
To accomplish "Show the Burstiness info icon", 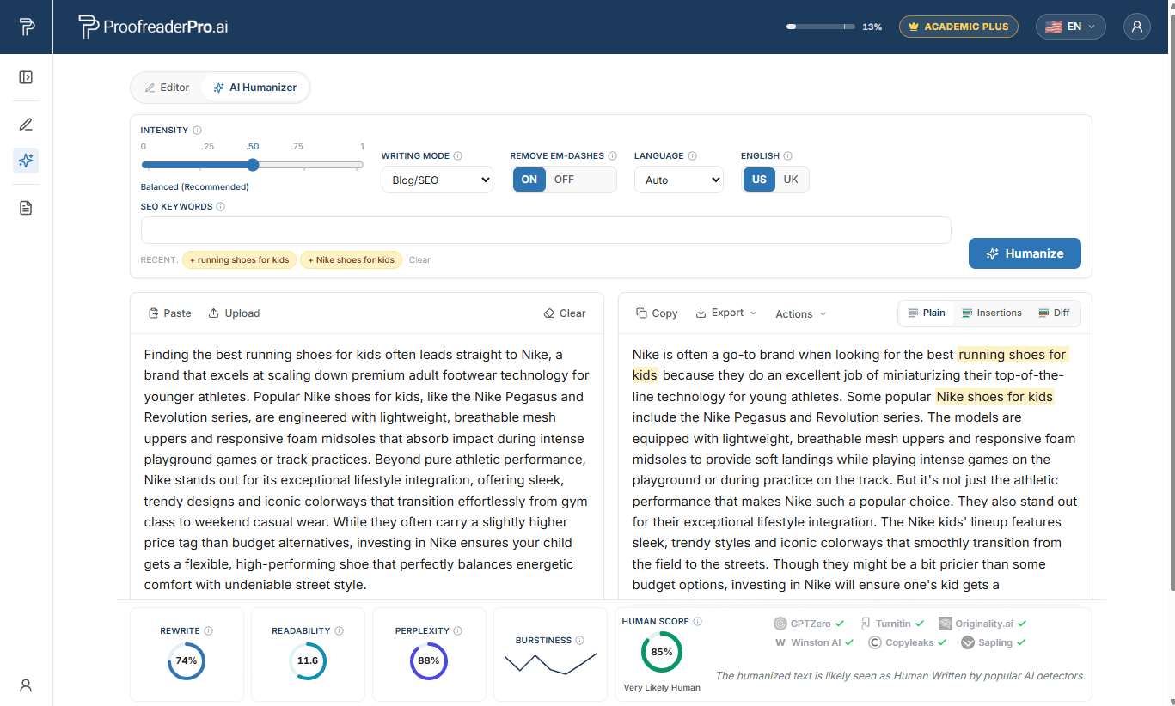I will coord(580,641).
